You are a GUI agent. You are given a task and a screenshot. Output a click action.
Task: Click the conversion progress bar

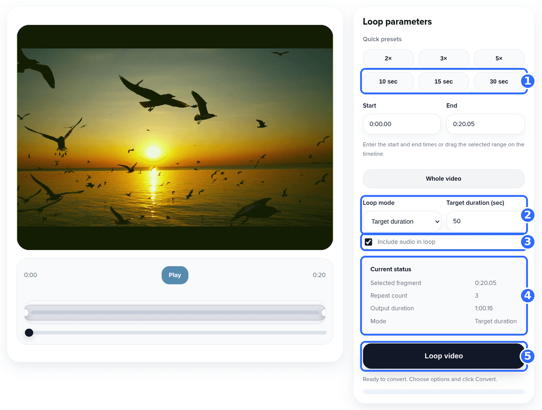tap(444, 391)
